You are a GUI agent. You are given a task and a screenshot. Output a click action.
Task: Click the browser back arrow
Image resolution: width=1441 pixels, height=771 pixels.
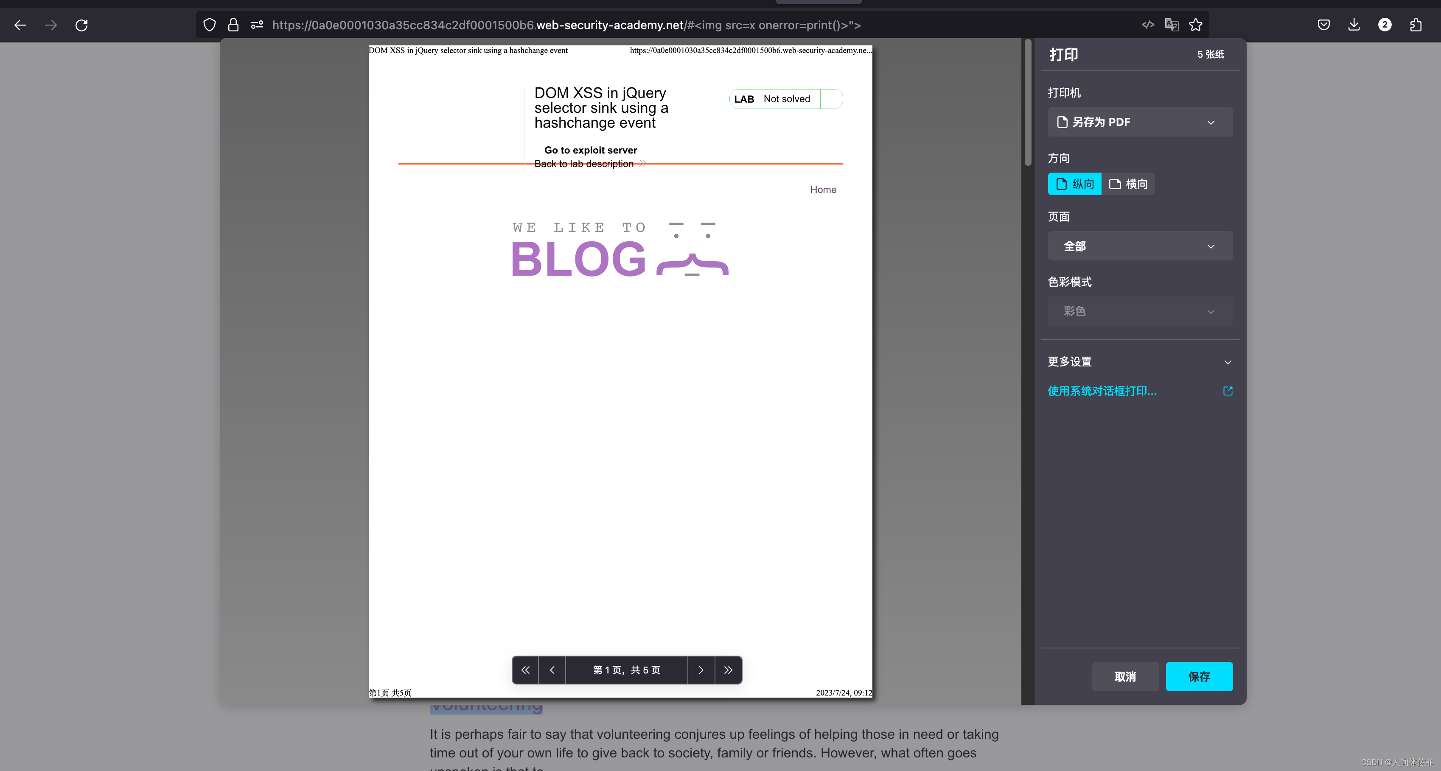21,25
